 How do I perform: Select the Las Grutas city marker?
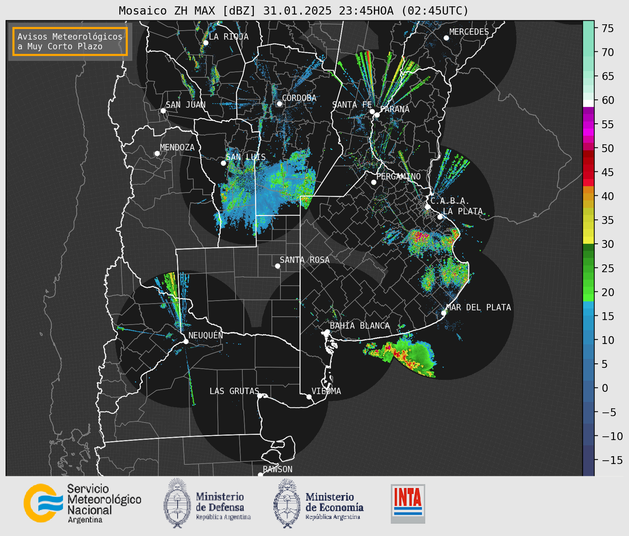260,395
